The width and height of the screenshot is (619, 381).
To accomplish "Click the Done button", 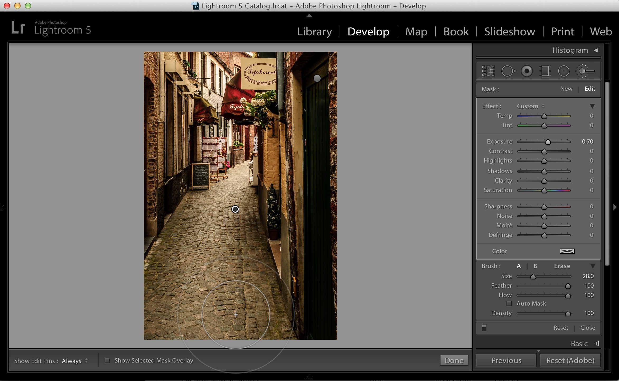I will [x=454, y=360].
